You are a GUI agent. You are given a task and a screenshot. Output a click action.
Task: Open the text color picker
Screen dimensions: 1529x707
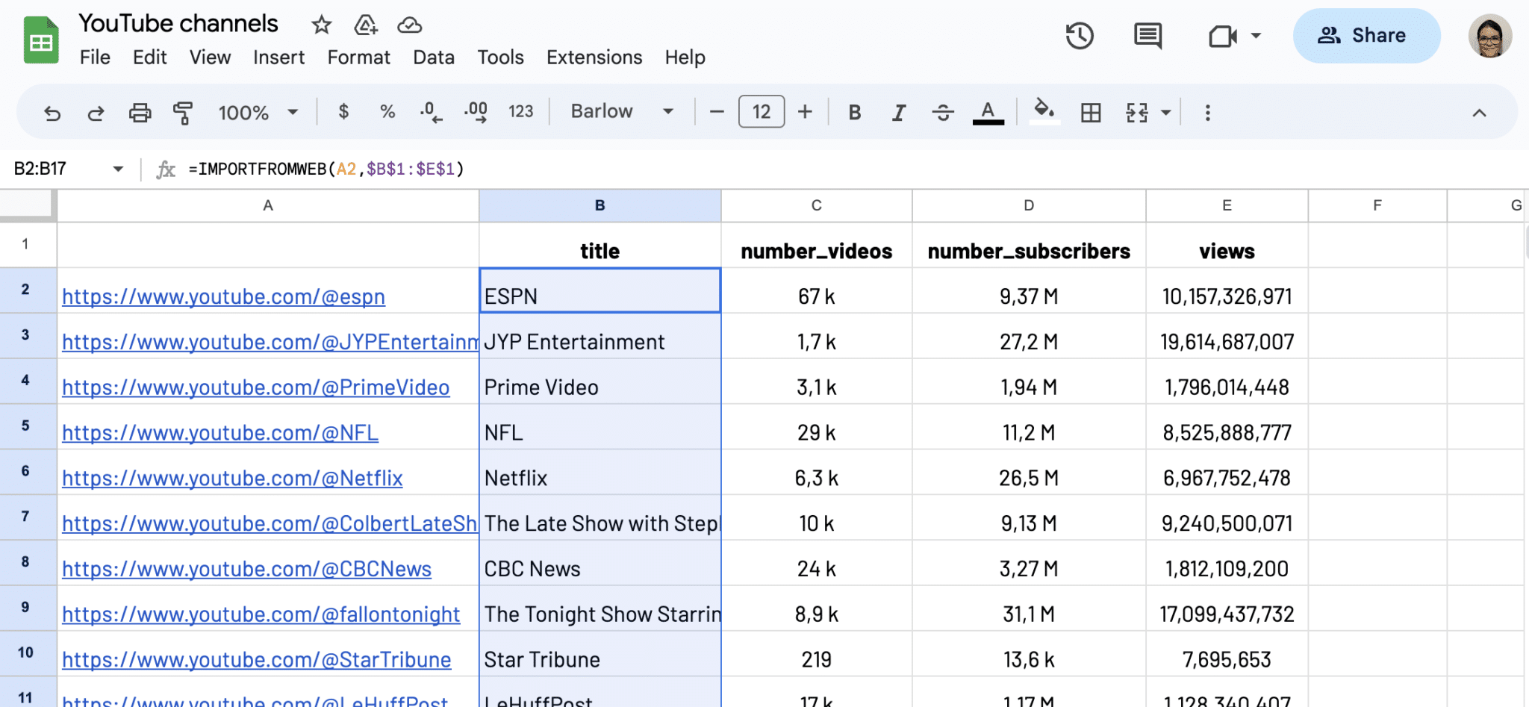988,112
